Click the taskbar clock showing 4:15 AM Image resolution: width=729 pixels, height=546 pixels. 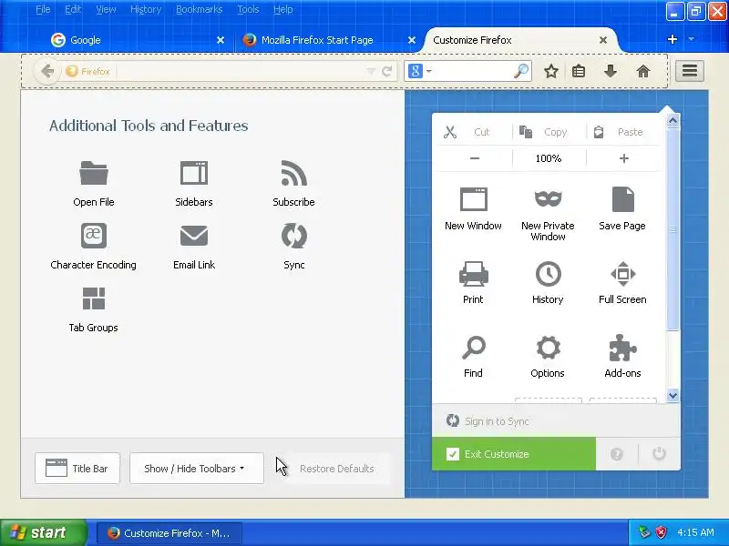[695, 532]
